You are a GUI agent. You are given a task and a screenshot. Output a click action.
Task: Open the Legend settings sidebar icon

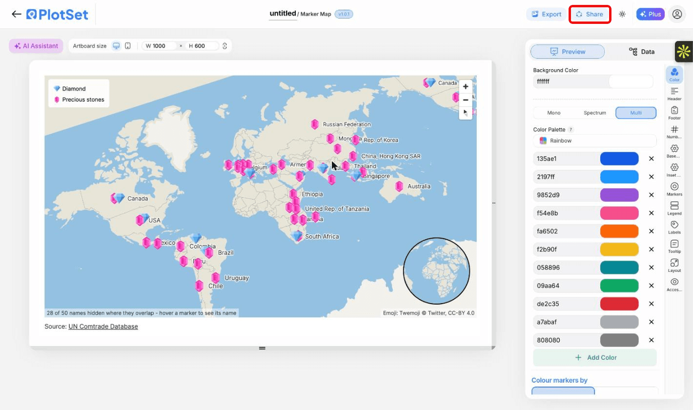674,208
